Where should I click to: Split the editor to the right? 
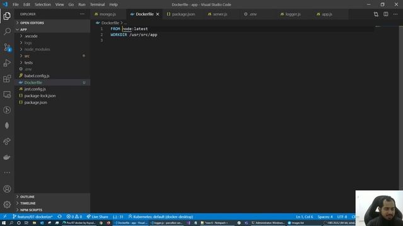click(x=386, y=14)
